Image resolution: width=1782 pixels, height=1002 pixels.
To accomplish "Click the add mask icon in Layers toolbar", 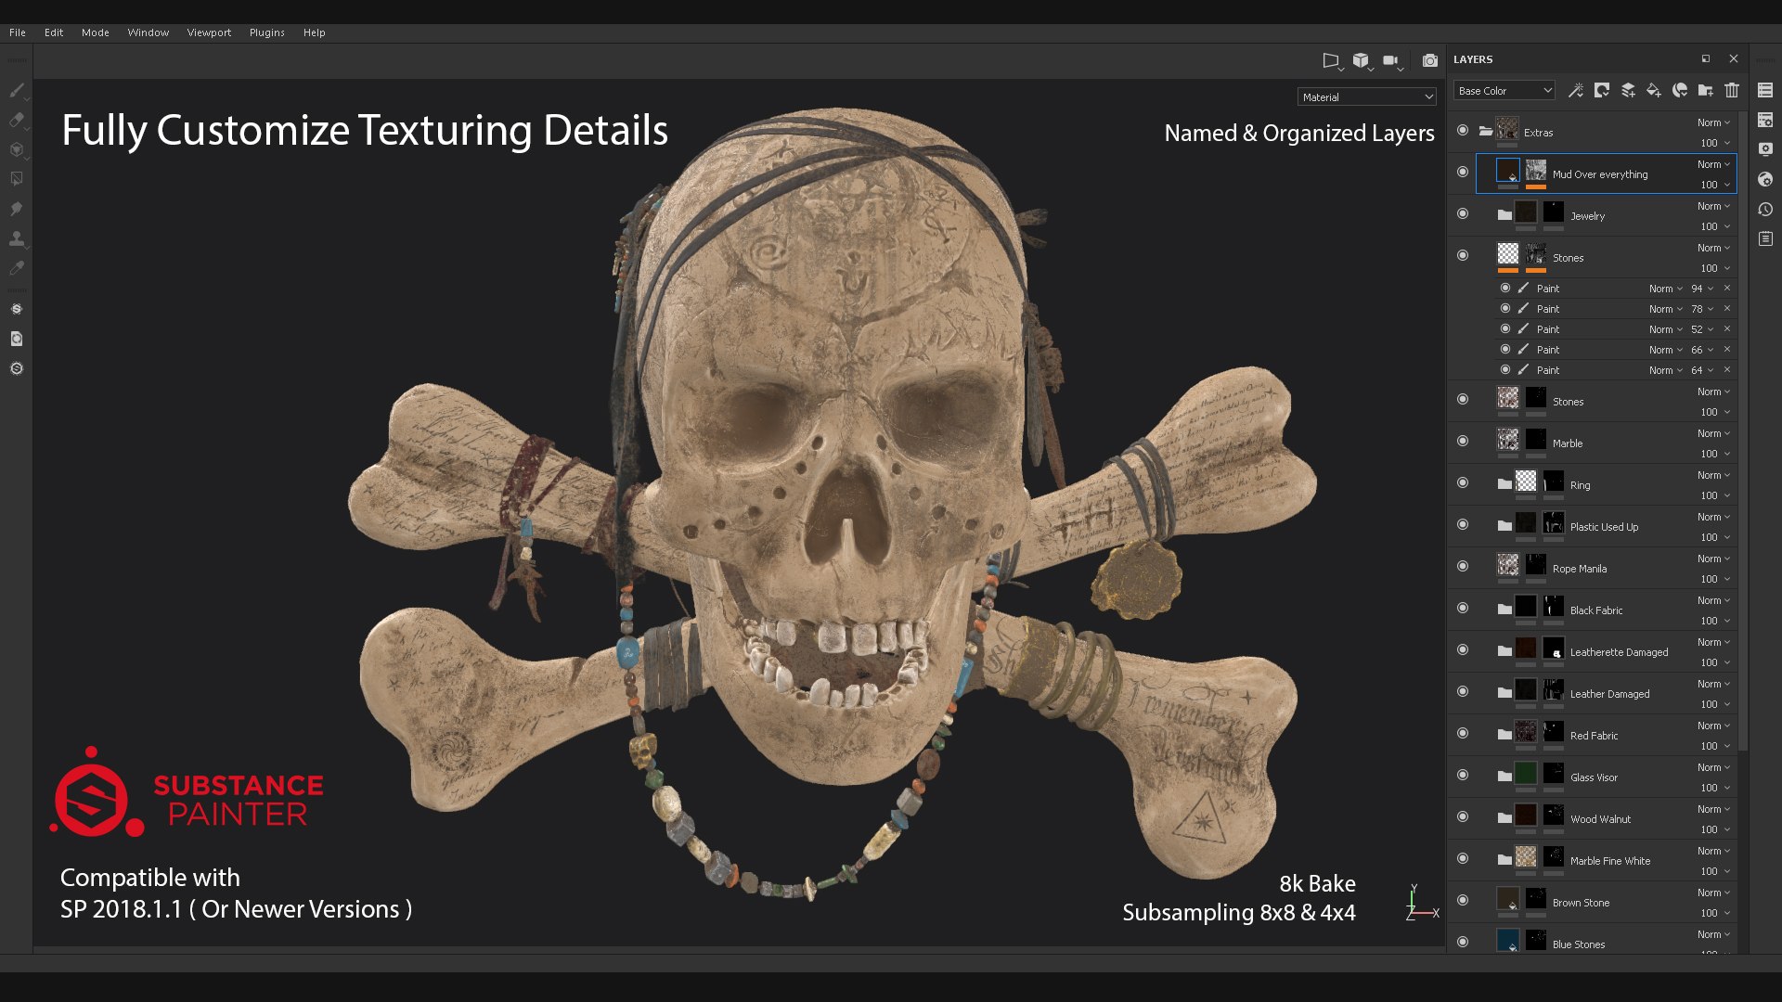I will pyautogui.click(x=1602, y=90).
